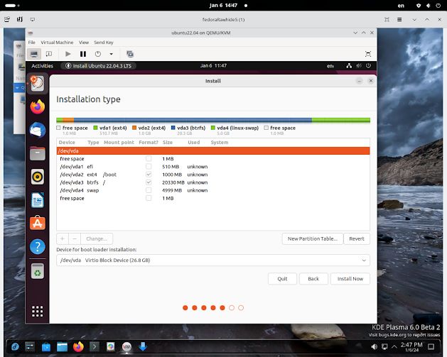Open the File menu in virt-manager
The image size is (447, 357).
[x=32, y=43]
